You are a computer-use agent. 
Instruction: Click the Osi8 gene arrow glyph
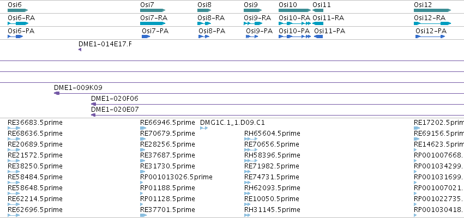click(x=204, y=10)
